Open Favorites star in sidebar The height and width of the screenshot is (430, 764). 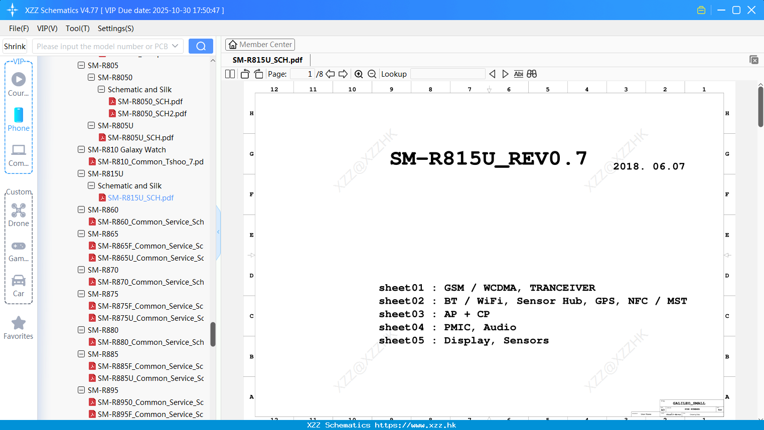pyautogui.click(x=19, y=328)
